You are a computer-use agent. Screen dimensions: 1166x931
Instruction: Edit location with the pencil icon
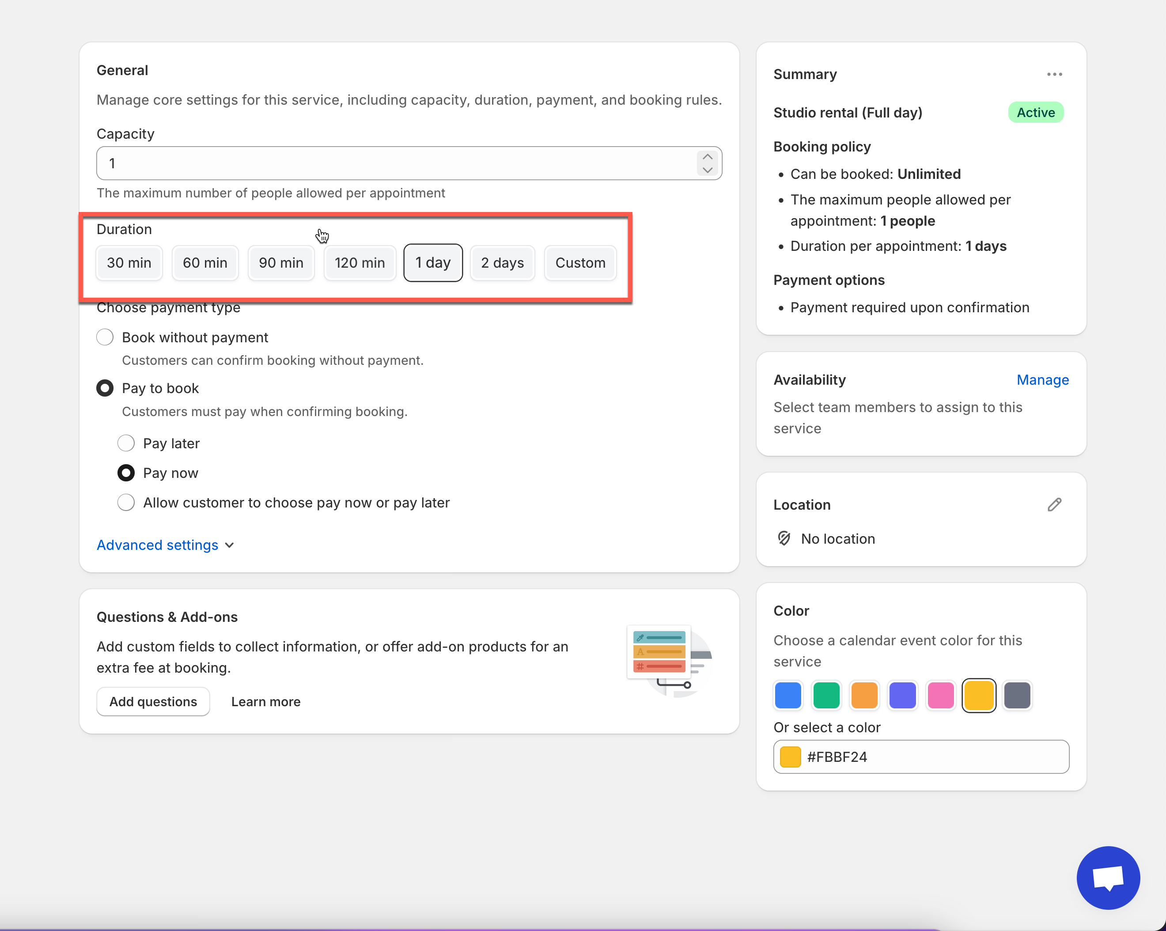(1054, 504)
